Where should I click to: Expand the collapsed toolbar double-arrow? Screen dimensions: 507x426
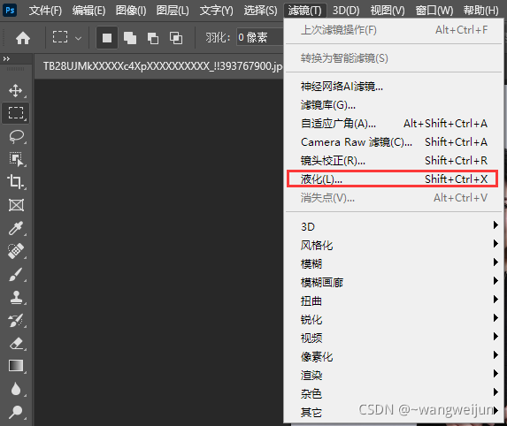pos(6,59)
